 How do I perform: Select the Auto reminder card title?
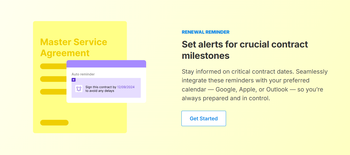83,74
